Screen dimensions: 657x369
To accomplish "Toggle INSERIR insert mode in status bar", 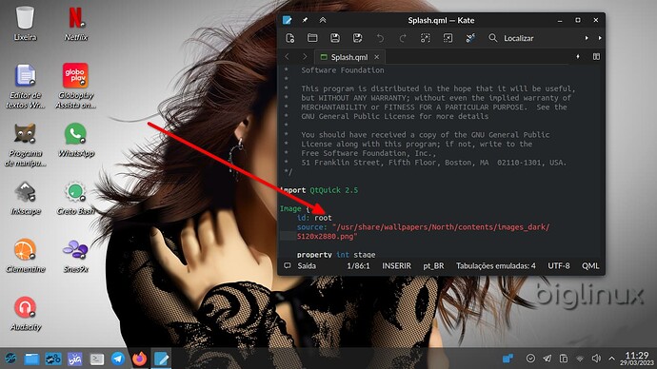I will 396,265.
